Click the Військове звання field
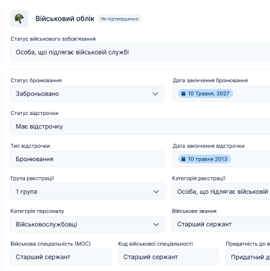This screenshot has width=270, height=271. pyautogui.click(x=221, y=224)
